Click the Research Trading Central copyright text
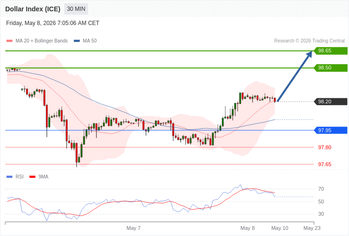Screen dimensions: 349x236 309,41
